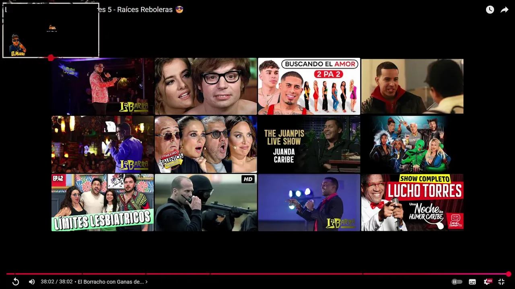Click the red progress bar

[x=257, y=274]
